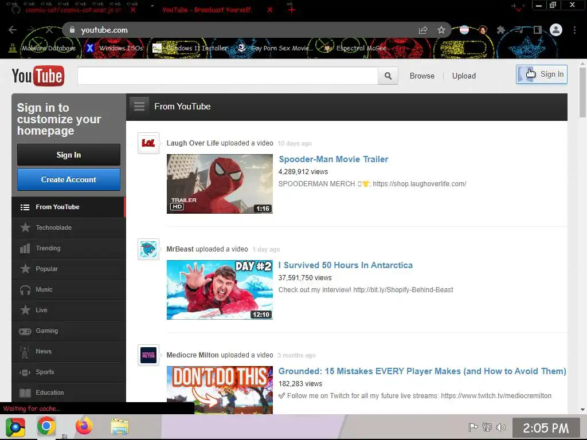Open the Twitch mediocremilton link
Screen dimensions: 587x440
496,396
